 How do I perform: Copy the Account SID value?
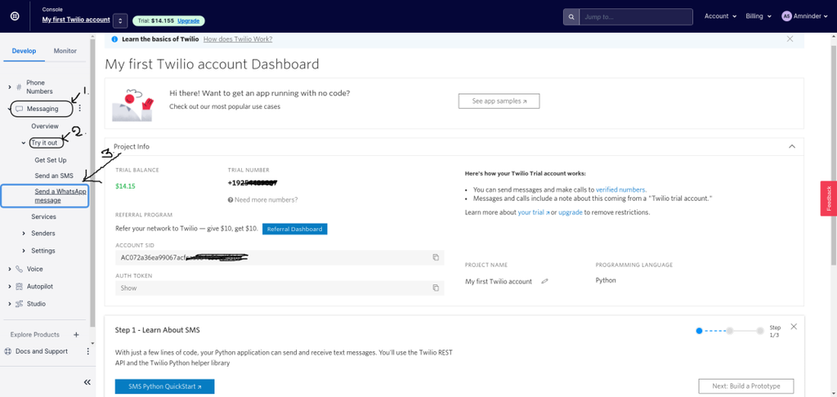pyautogui.click(x=436, y=257)
